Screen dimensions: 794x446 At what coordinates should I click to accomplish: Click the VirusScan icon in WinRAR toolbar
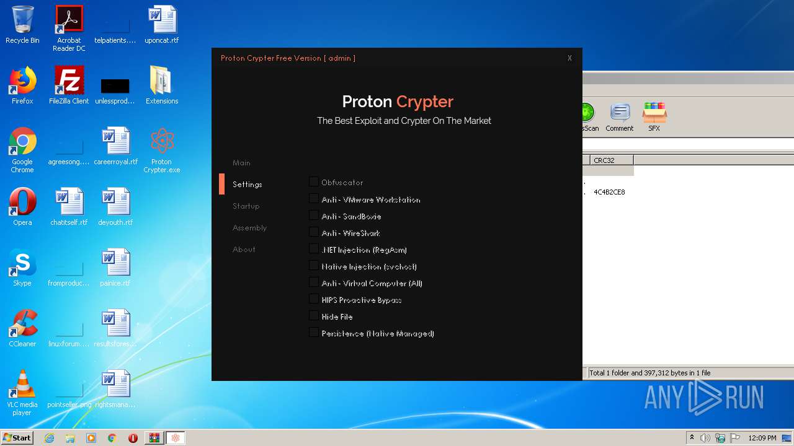pyautogui.click(x=589, y=117)
